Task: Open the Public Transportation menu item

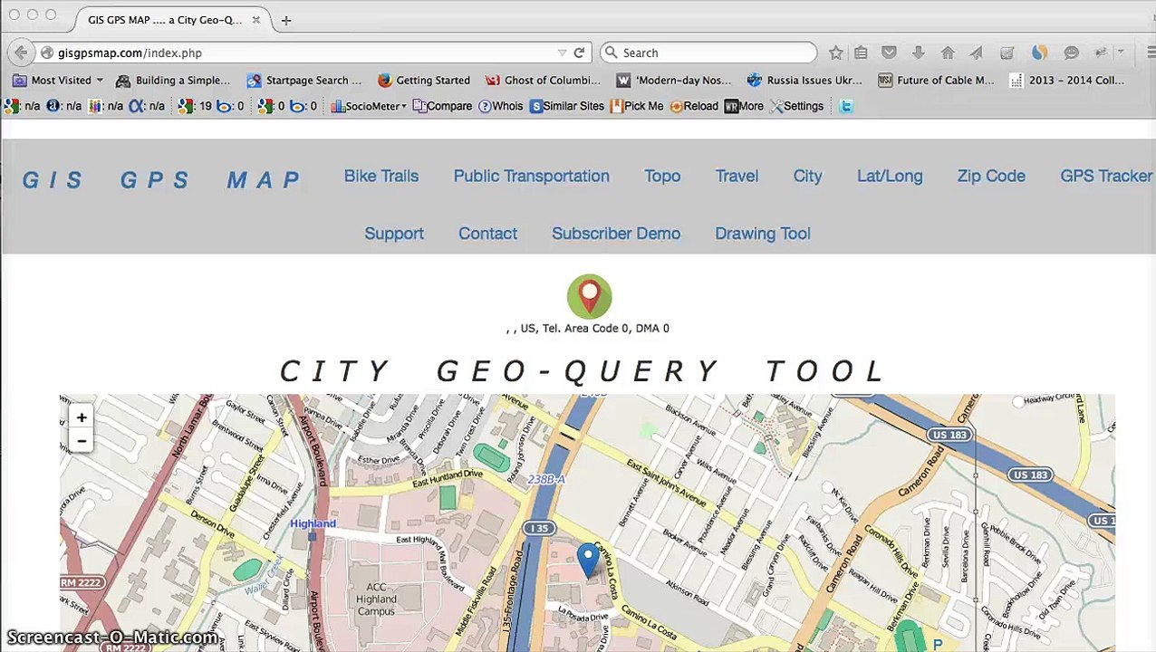Action: (x=531, y=176)
